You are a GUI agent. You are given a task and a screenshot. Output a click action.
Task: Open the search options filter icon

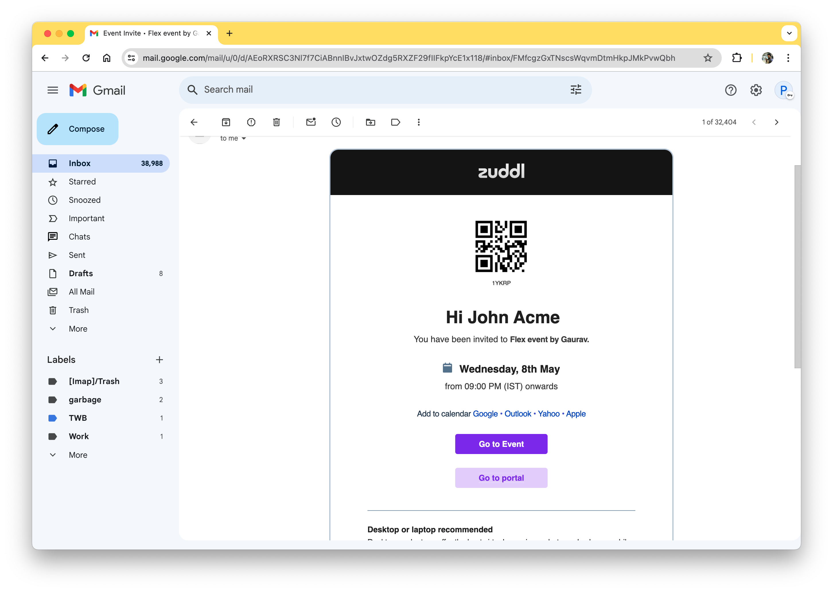(x=576, y=90)
